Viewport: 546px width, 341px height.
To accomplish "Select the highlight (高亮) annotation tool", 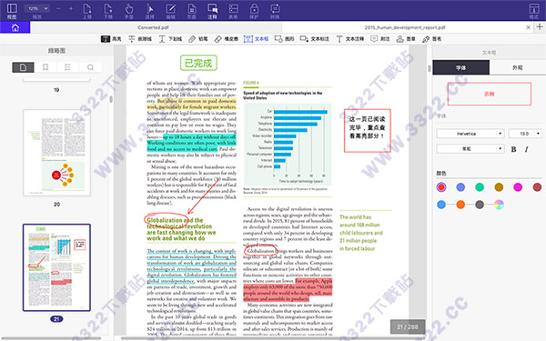I will point(111,39).
